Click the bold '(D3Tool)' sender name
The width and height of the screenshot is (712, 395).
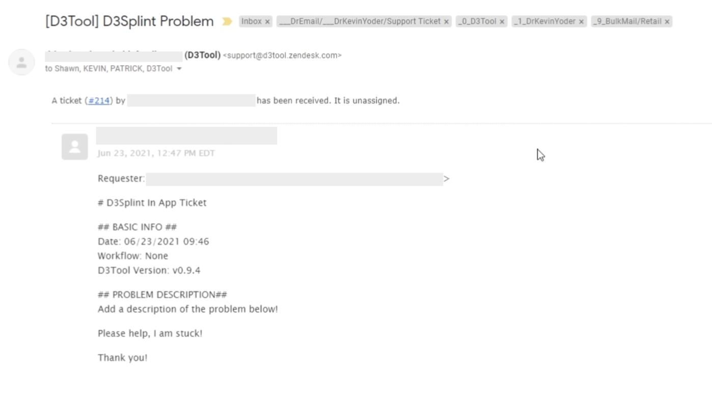tap(203, 55)
